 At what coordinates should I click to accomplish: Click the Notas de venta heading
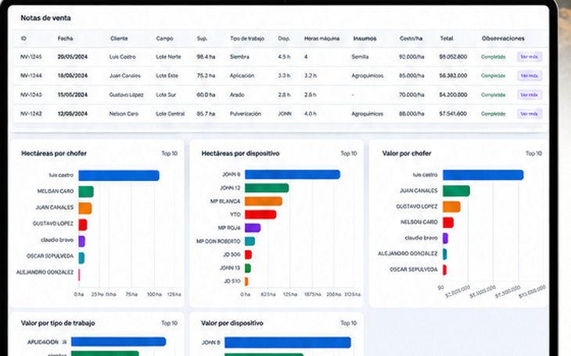pyautogui.click(x=45, y=18)
